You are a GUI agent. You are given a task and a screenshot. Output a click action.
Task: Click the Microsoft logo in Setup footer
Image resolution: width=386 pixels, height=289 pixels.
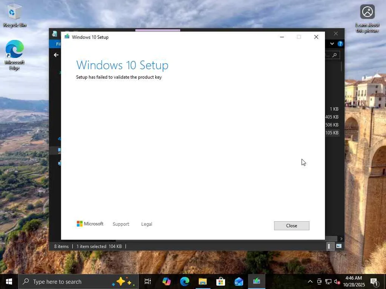click(x=90, y=224)
